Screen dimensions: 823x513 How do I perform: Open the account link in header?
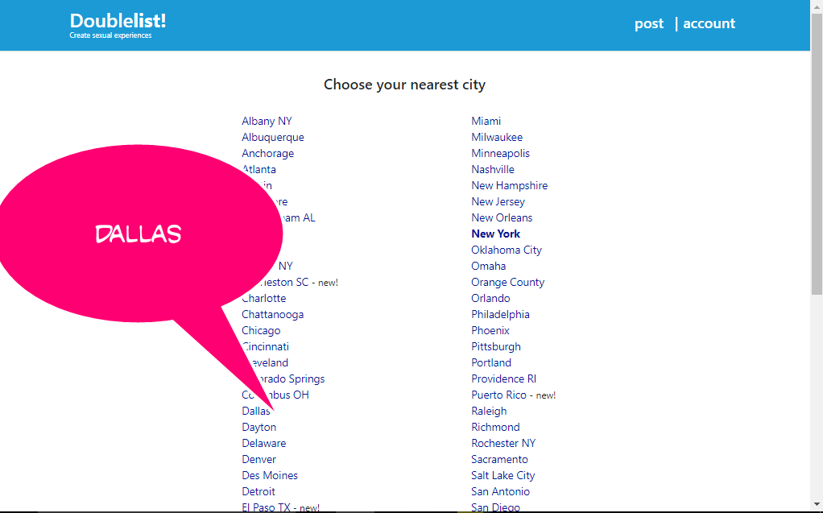(x=709, y=23)
